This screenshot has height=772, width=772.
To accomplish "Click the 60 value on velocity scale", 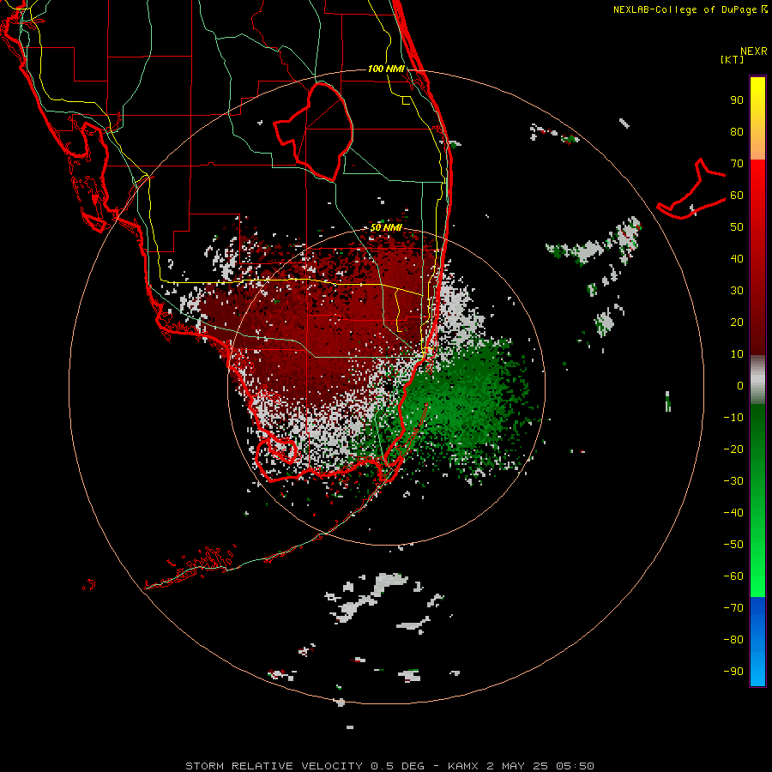I will click(x=737, y=196).
